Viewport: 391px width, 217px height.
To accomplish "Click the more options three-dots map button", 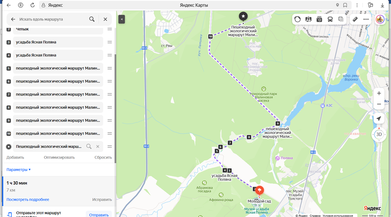I will point(366,19).
